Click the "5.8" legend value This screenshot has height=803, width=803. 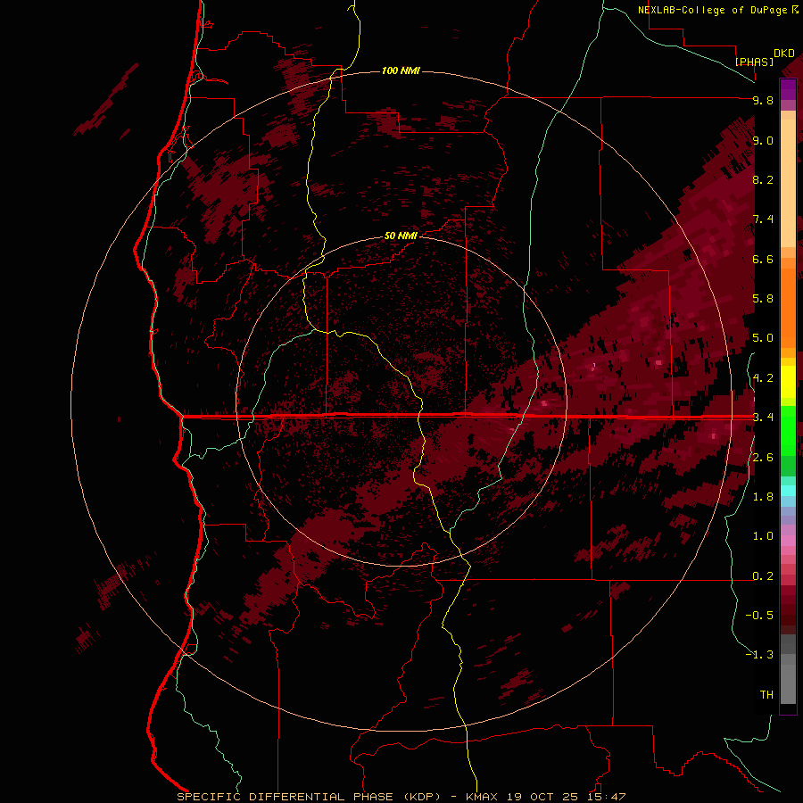763,299
